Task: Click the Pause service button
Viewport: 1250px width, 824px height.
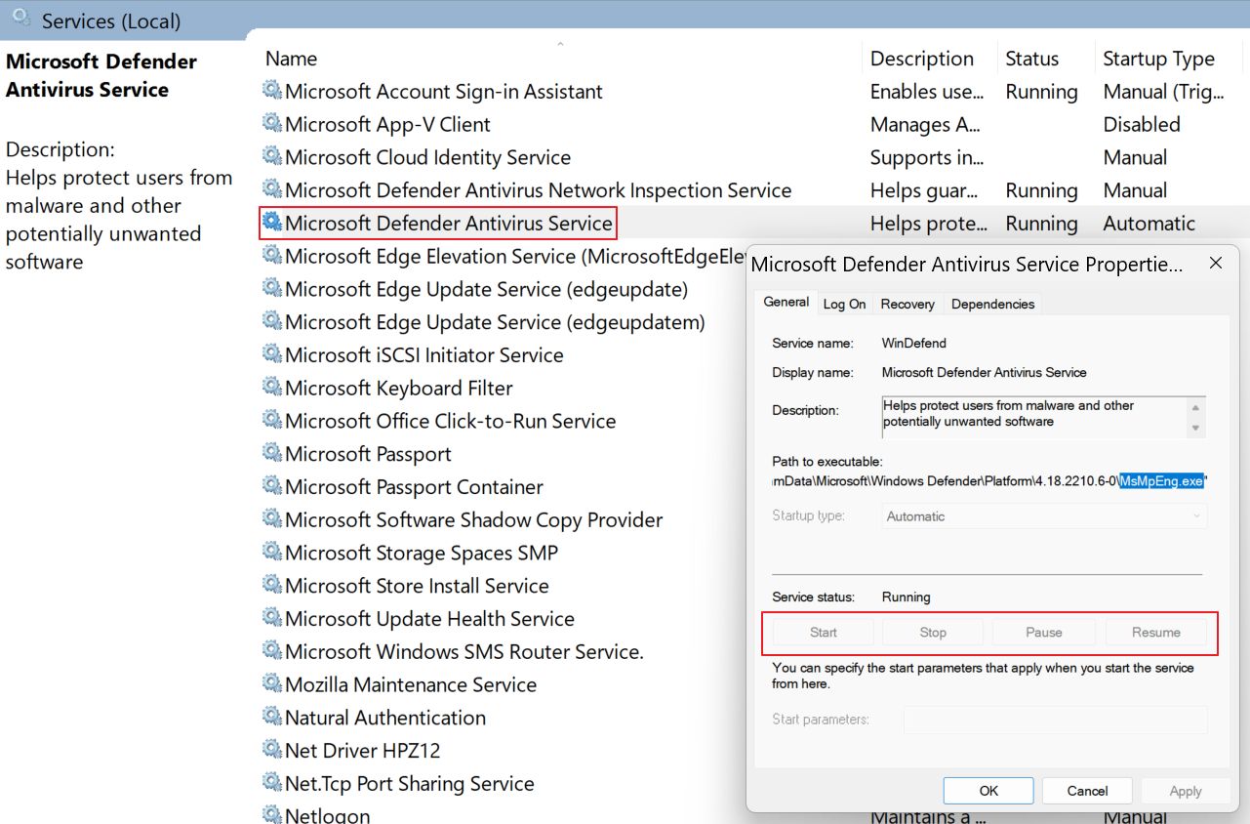Action: pos(1043,633)
